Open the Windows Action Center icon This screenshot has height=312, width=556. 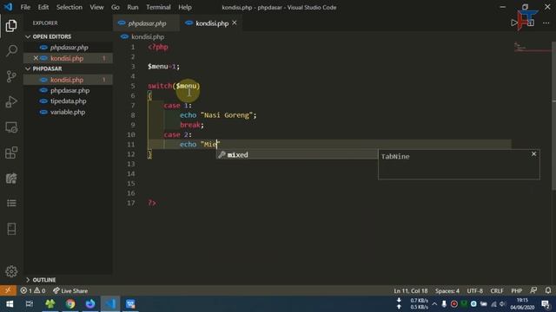pyautogui.click(x=546, y=304)
